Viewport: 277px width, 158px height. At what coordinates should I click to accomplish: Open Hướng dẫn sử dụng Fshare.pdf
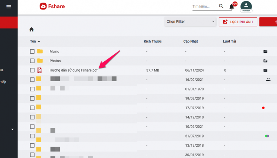(73, 70)
